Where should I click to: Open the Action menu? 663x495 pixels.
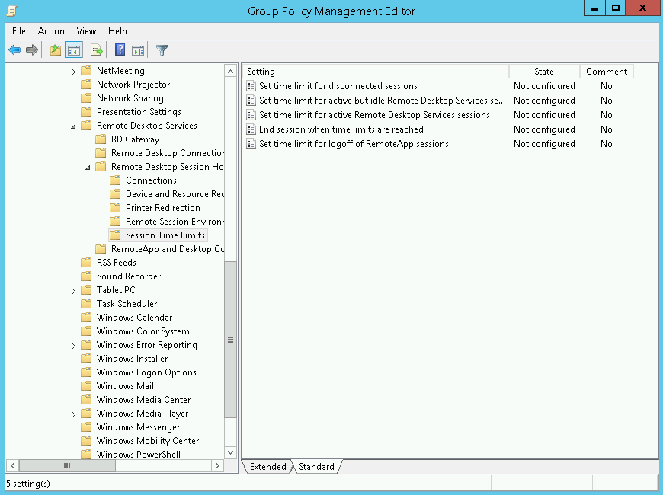point(51,31)
